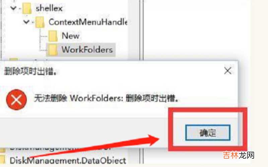Click the shellex folder icon
268x167 pixels.
point(27,9)
